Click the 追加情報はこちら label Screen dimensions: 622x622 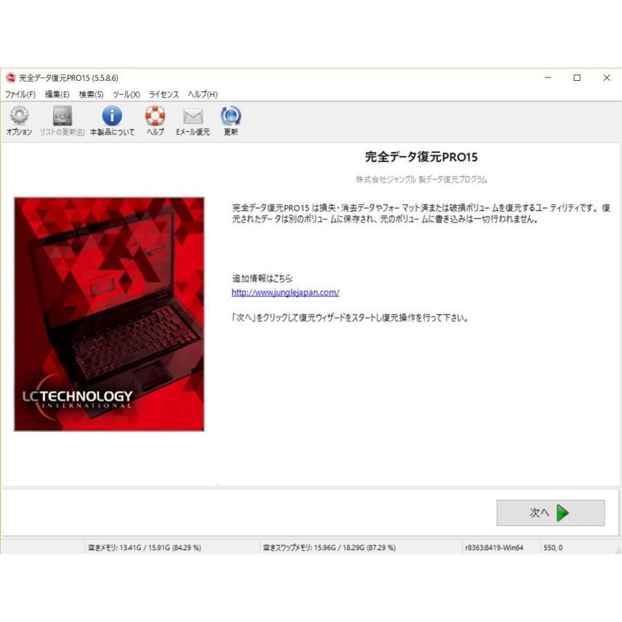263,279
